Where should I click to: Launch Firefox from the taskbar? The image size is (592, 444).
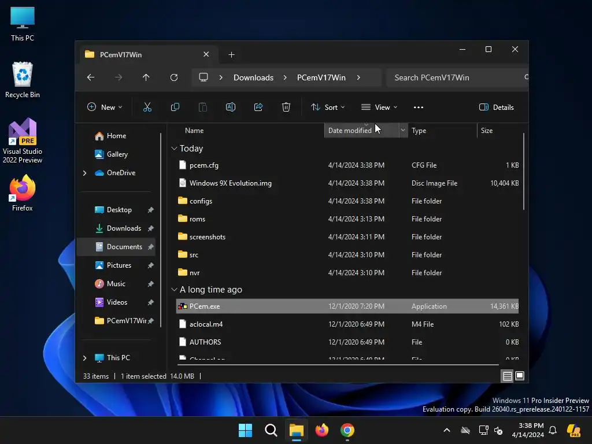pos(321,430)
